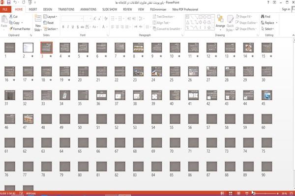Toggle Strikethrough formatting
The image size is (295, 196).
tap(82, 27)
